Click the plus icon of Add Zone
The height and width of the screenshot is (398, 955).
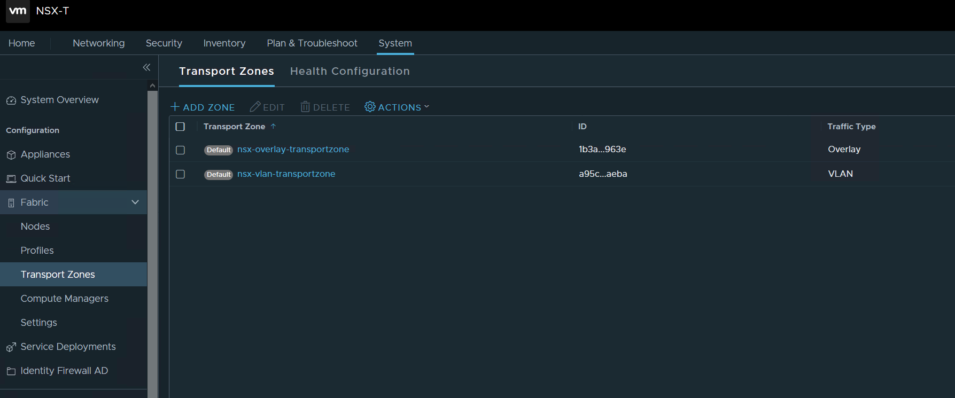[175, 107]
